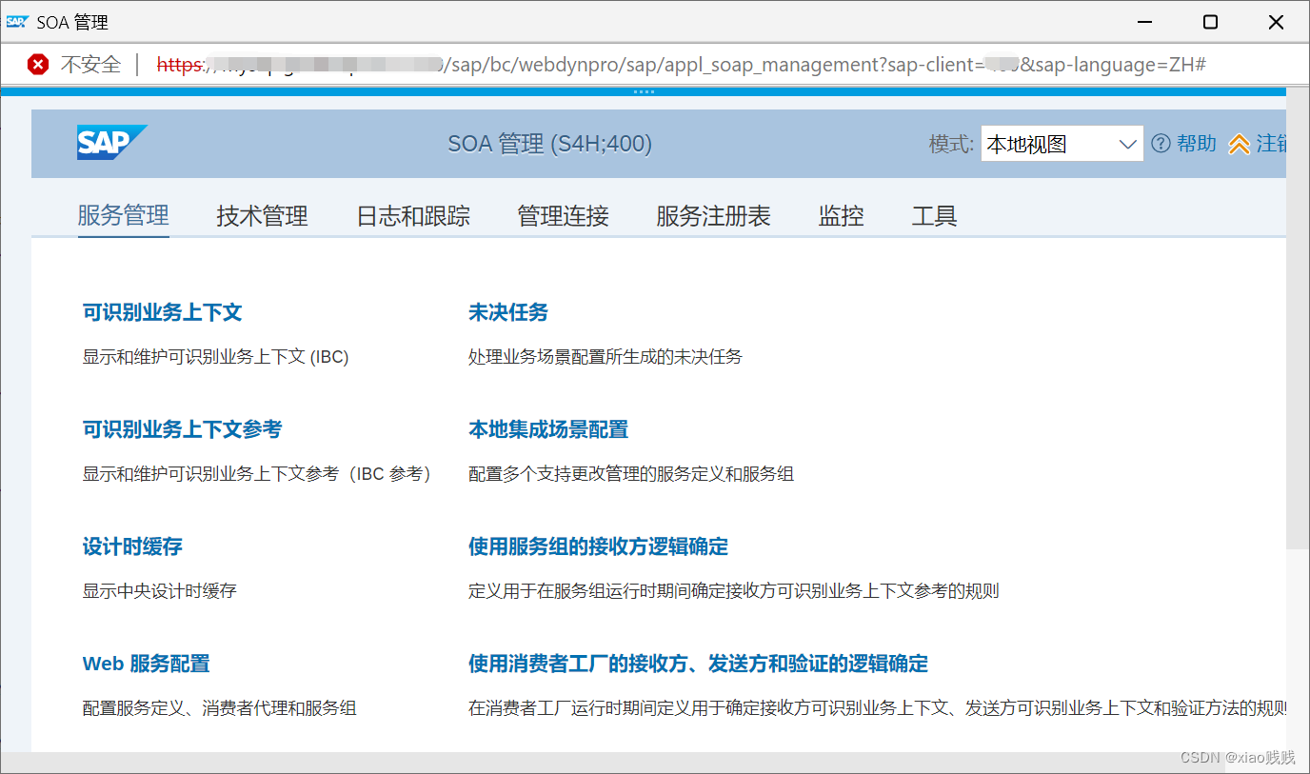
Task: Click the 不安全 security label
Action: pos(91,65)
